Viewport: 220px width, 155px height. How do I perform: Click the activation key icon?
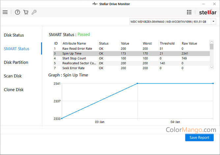(34, 12)
